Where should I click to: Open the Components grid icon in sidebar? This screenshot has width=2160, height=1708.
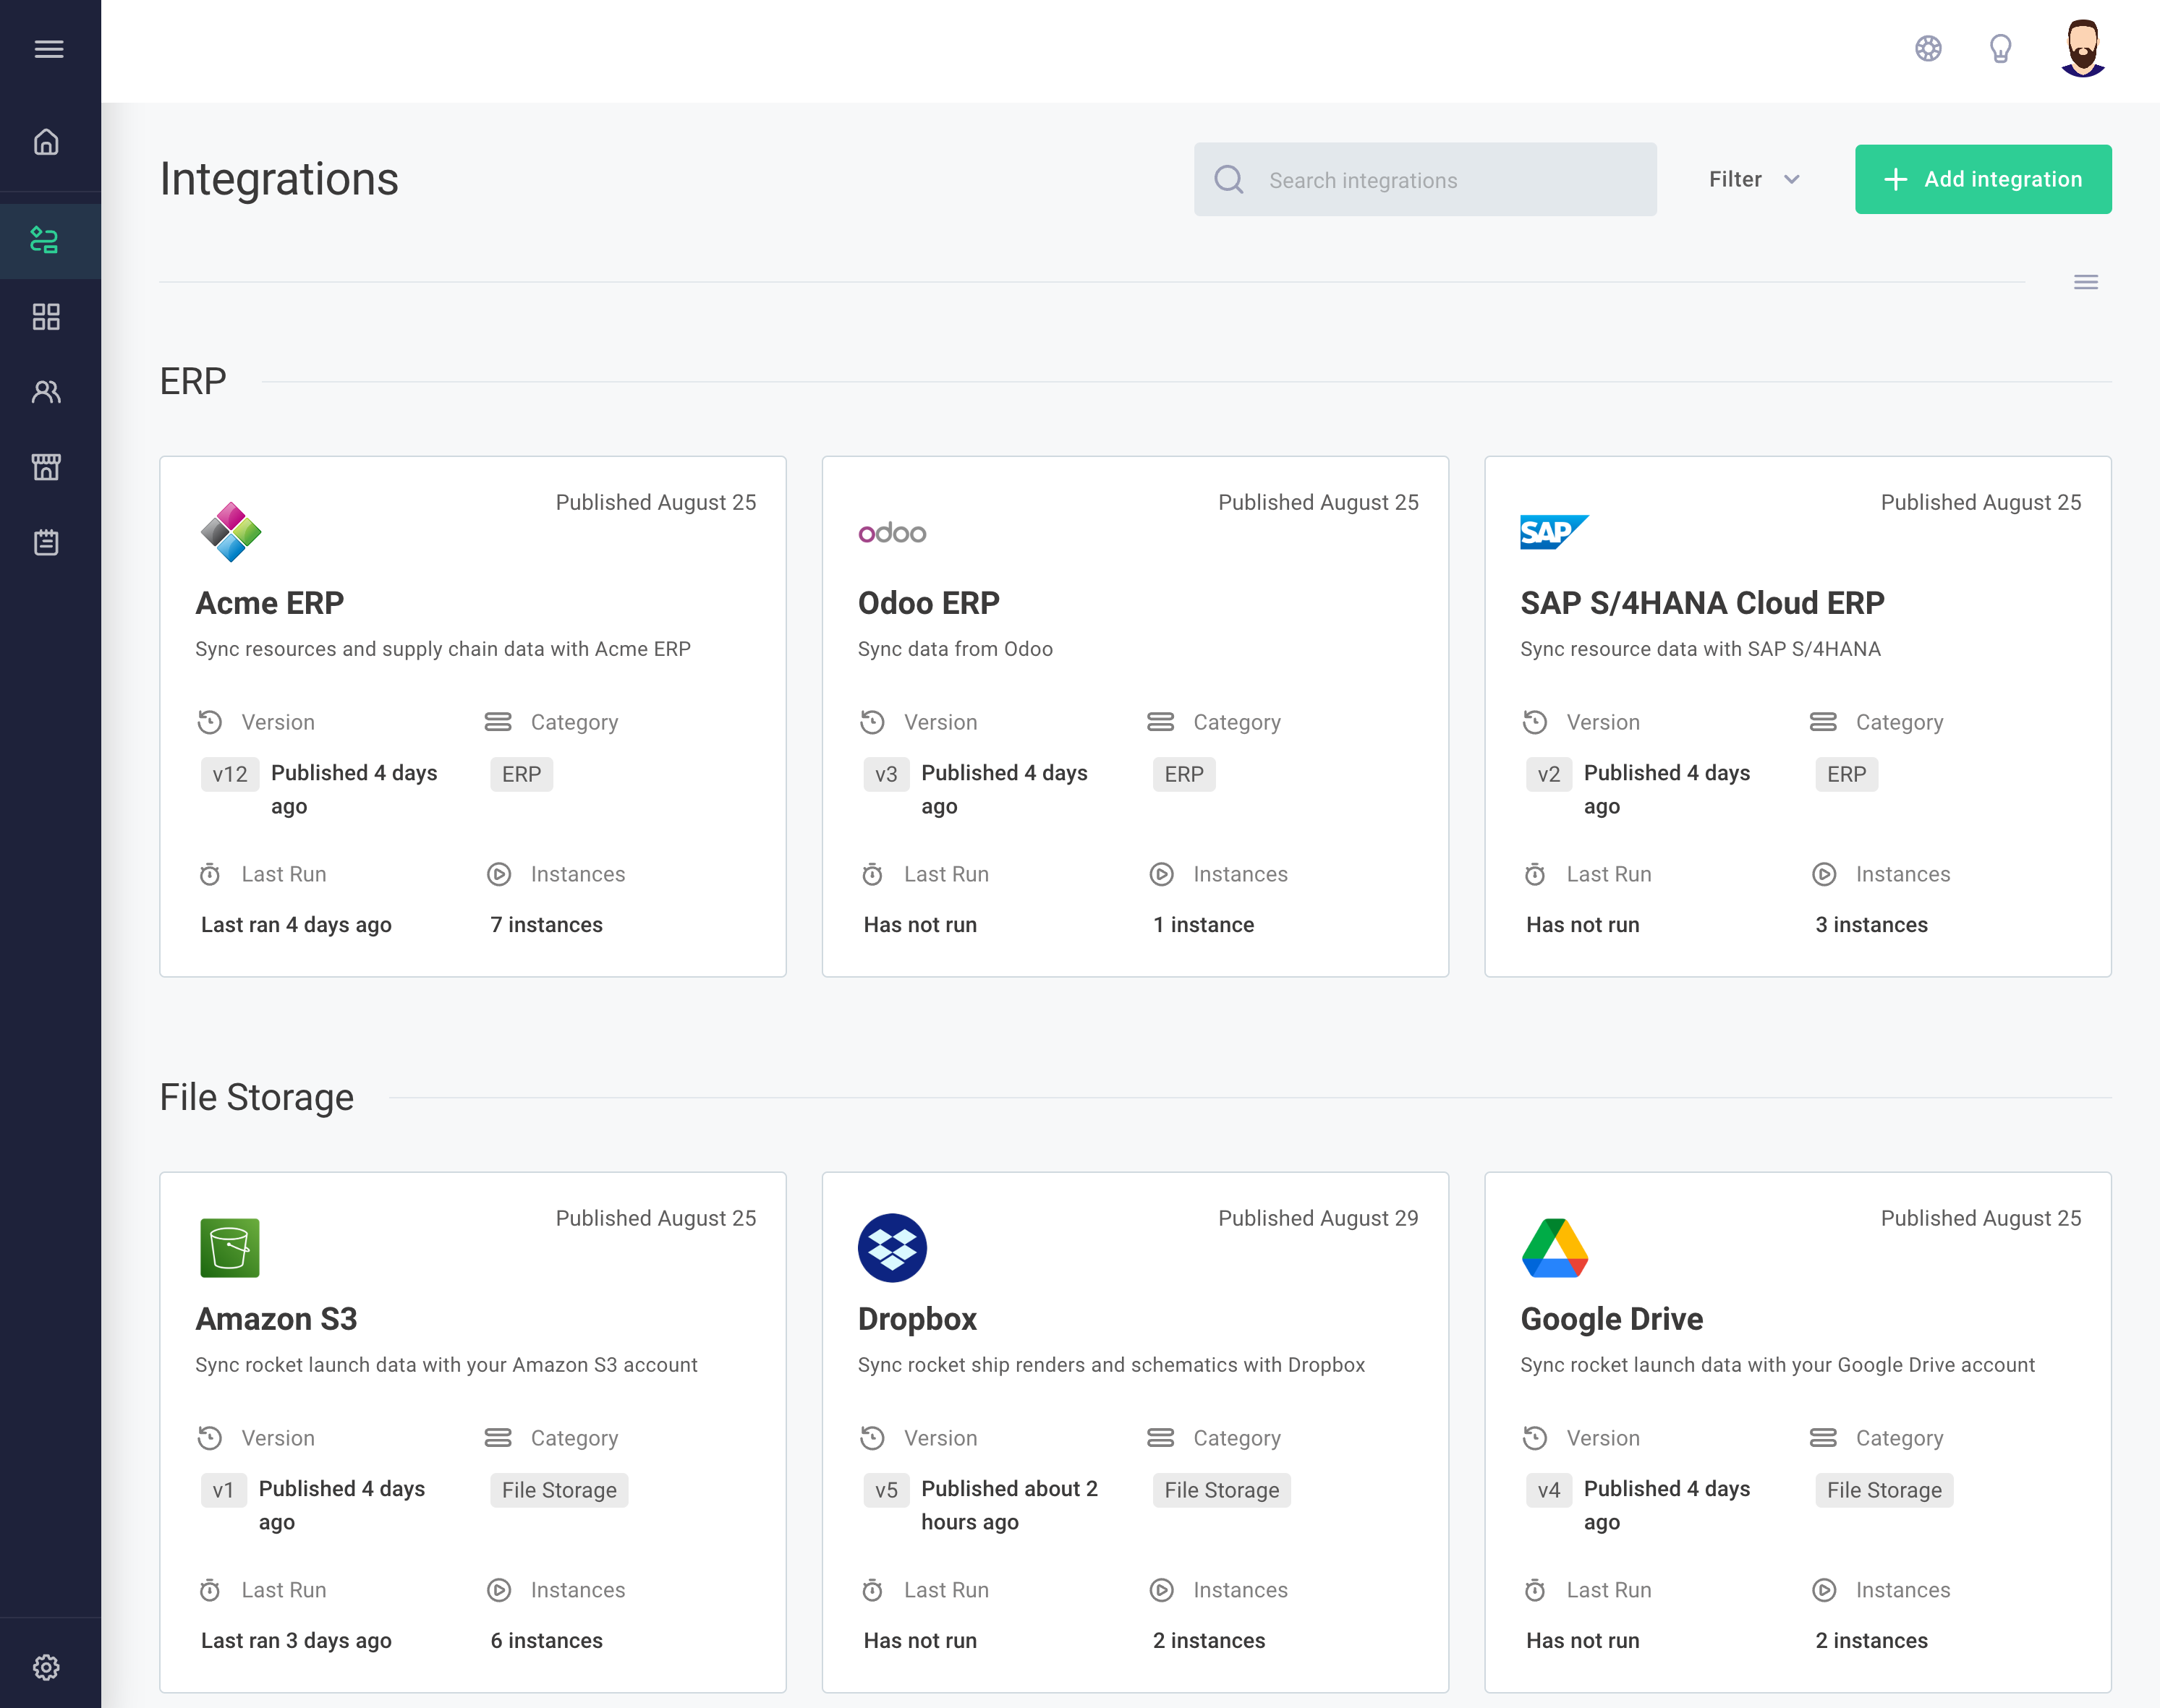(47, 317)
